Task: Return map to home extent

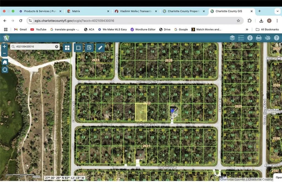Action: coord(5,62)
